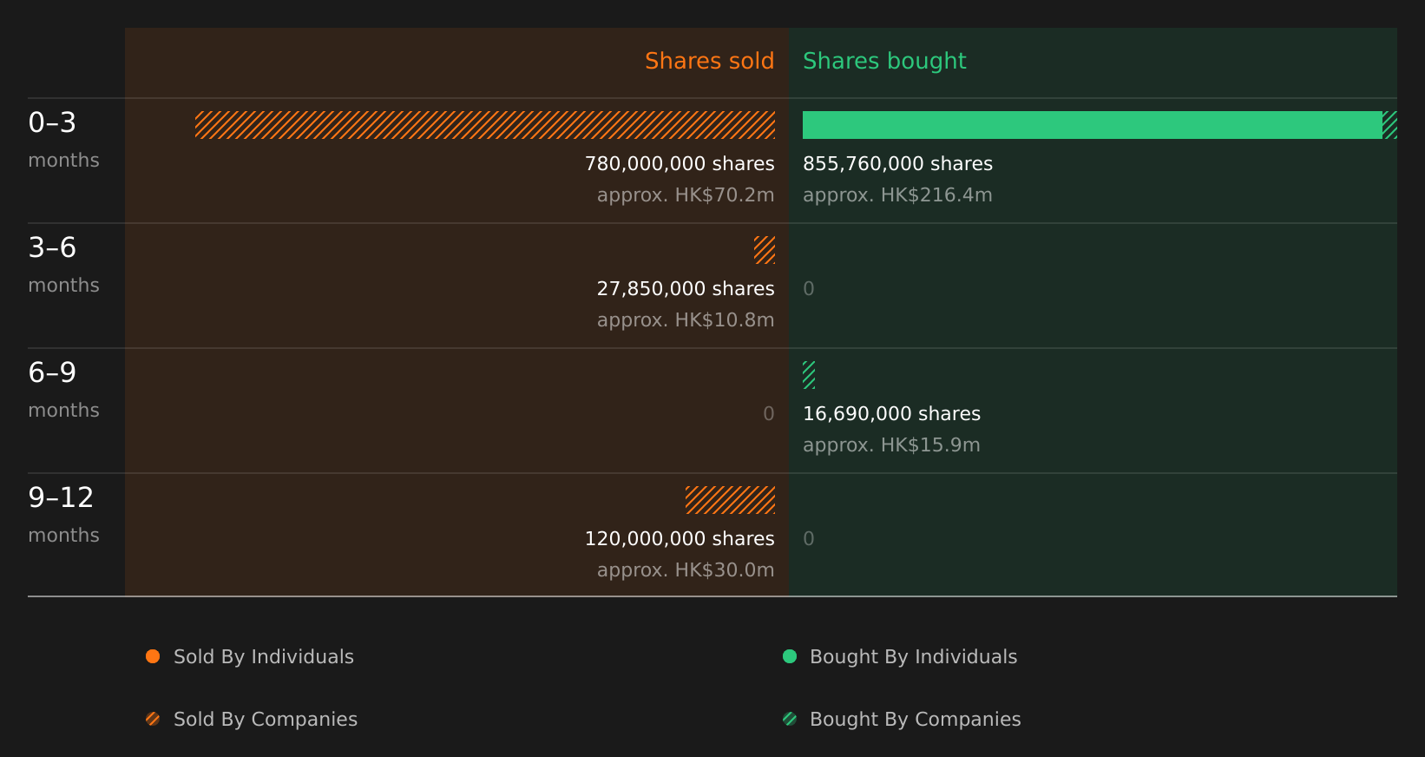Click the 0–3 months orange sold bar
This screenshot has width=1425, height=757.
click(x=485, y=125)
